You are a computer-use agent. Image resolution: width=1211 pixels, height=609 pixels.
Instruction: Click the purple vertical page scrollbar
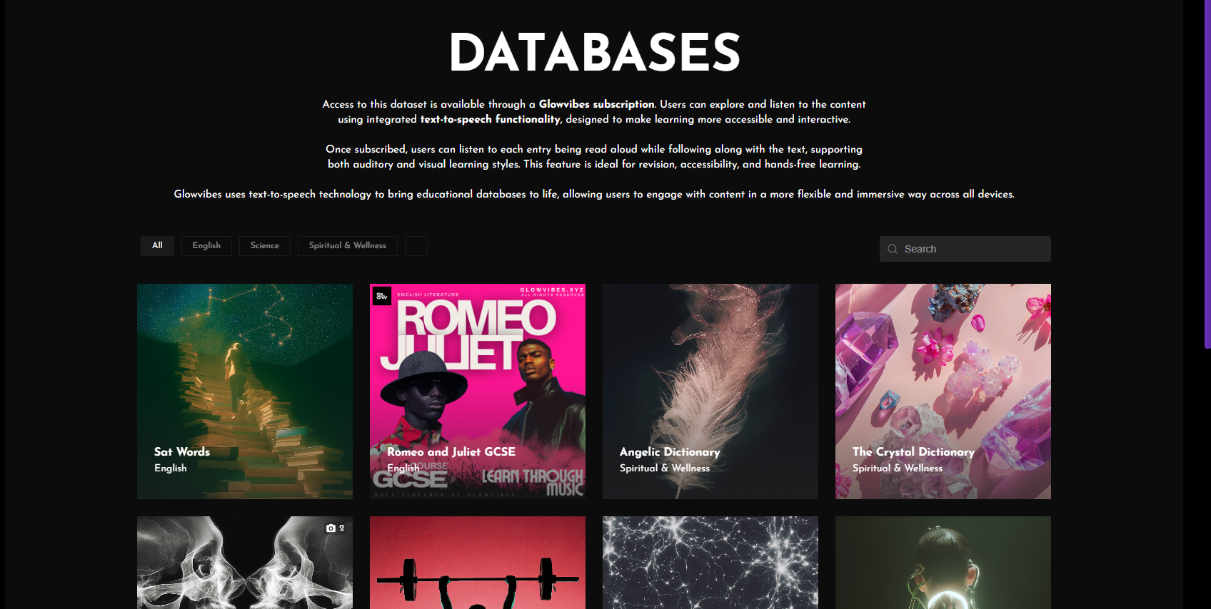tap(1207, 174)
